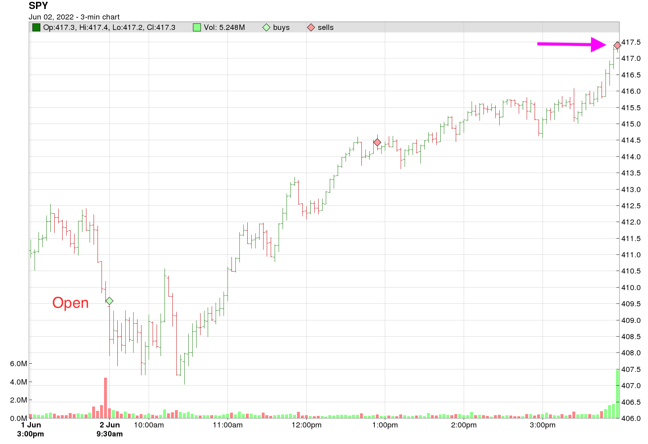648x444 pixels.
Task: Click the 4.0M volume axis label
Action: (x=18, y=382)
